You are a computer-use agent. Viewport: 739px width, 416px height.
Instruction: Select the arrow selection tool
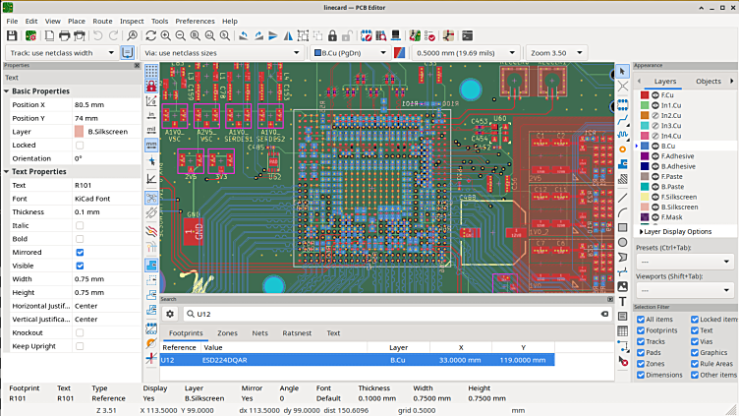click(x=623, y=72)
